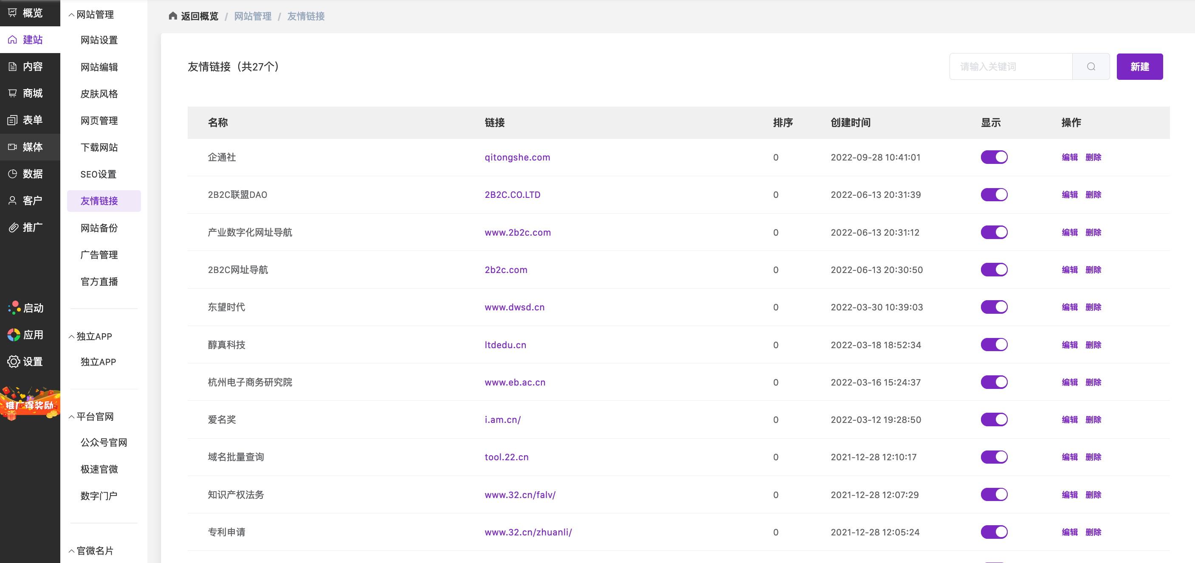Select the 媒体 media icon
Image resolution: width=1195 pixels, height=563 pixels.
click(12, 147)
